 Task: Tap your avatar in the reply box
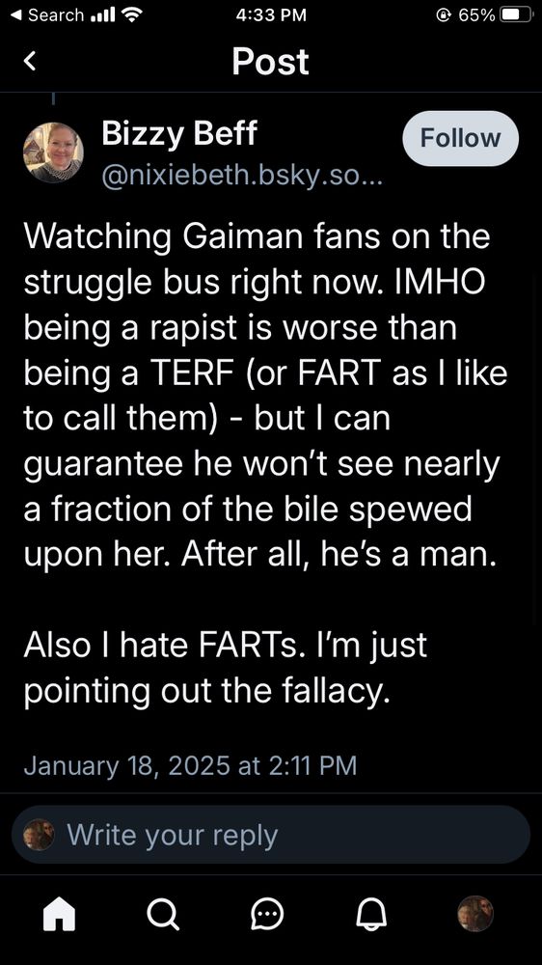pyautogui.click(x=39, y=835)
